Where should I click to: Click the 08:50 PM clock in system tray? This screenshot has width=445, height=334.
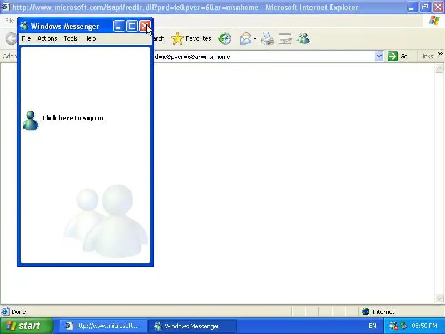coord(424,326)
